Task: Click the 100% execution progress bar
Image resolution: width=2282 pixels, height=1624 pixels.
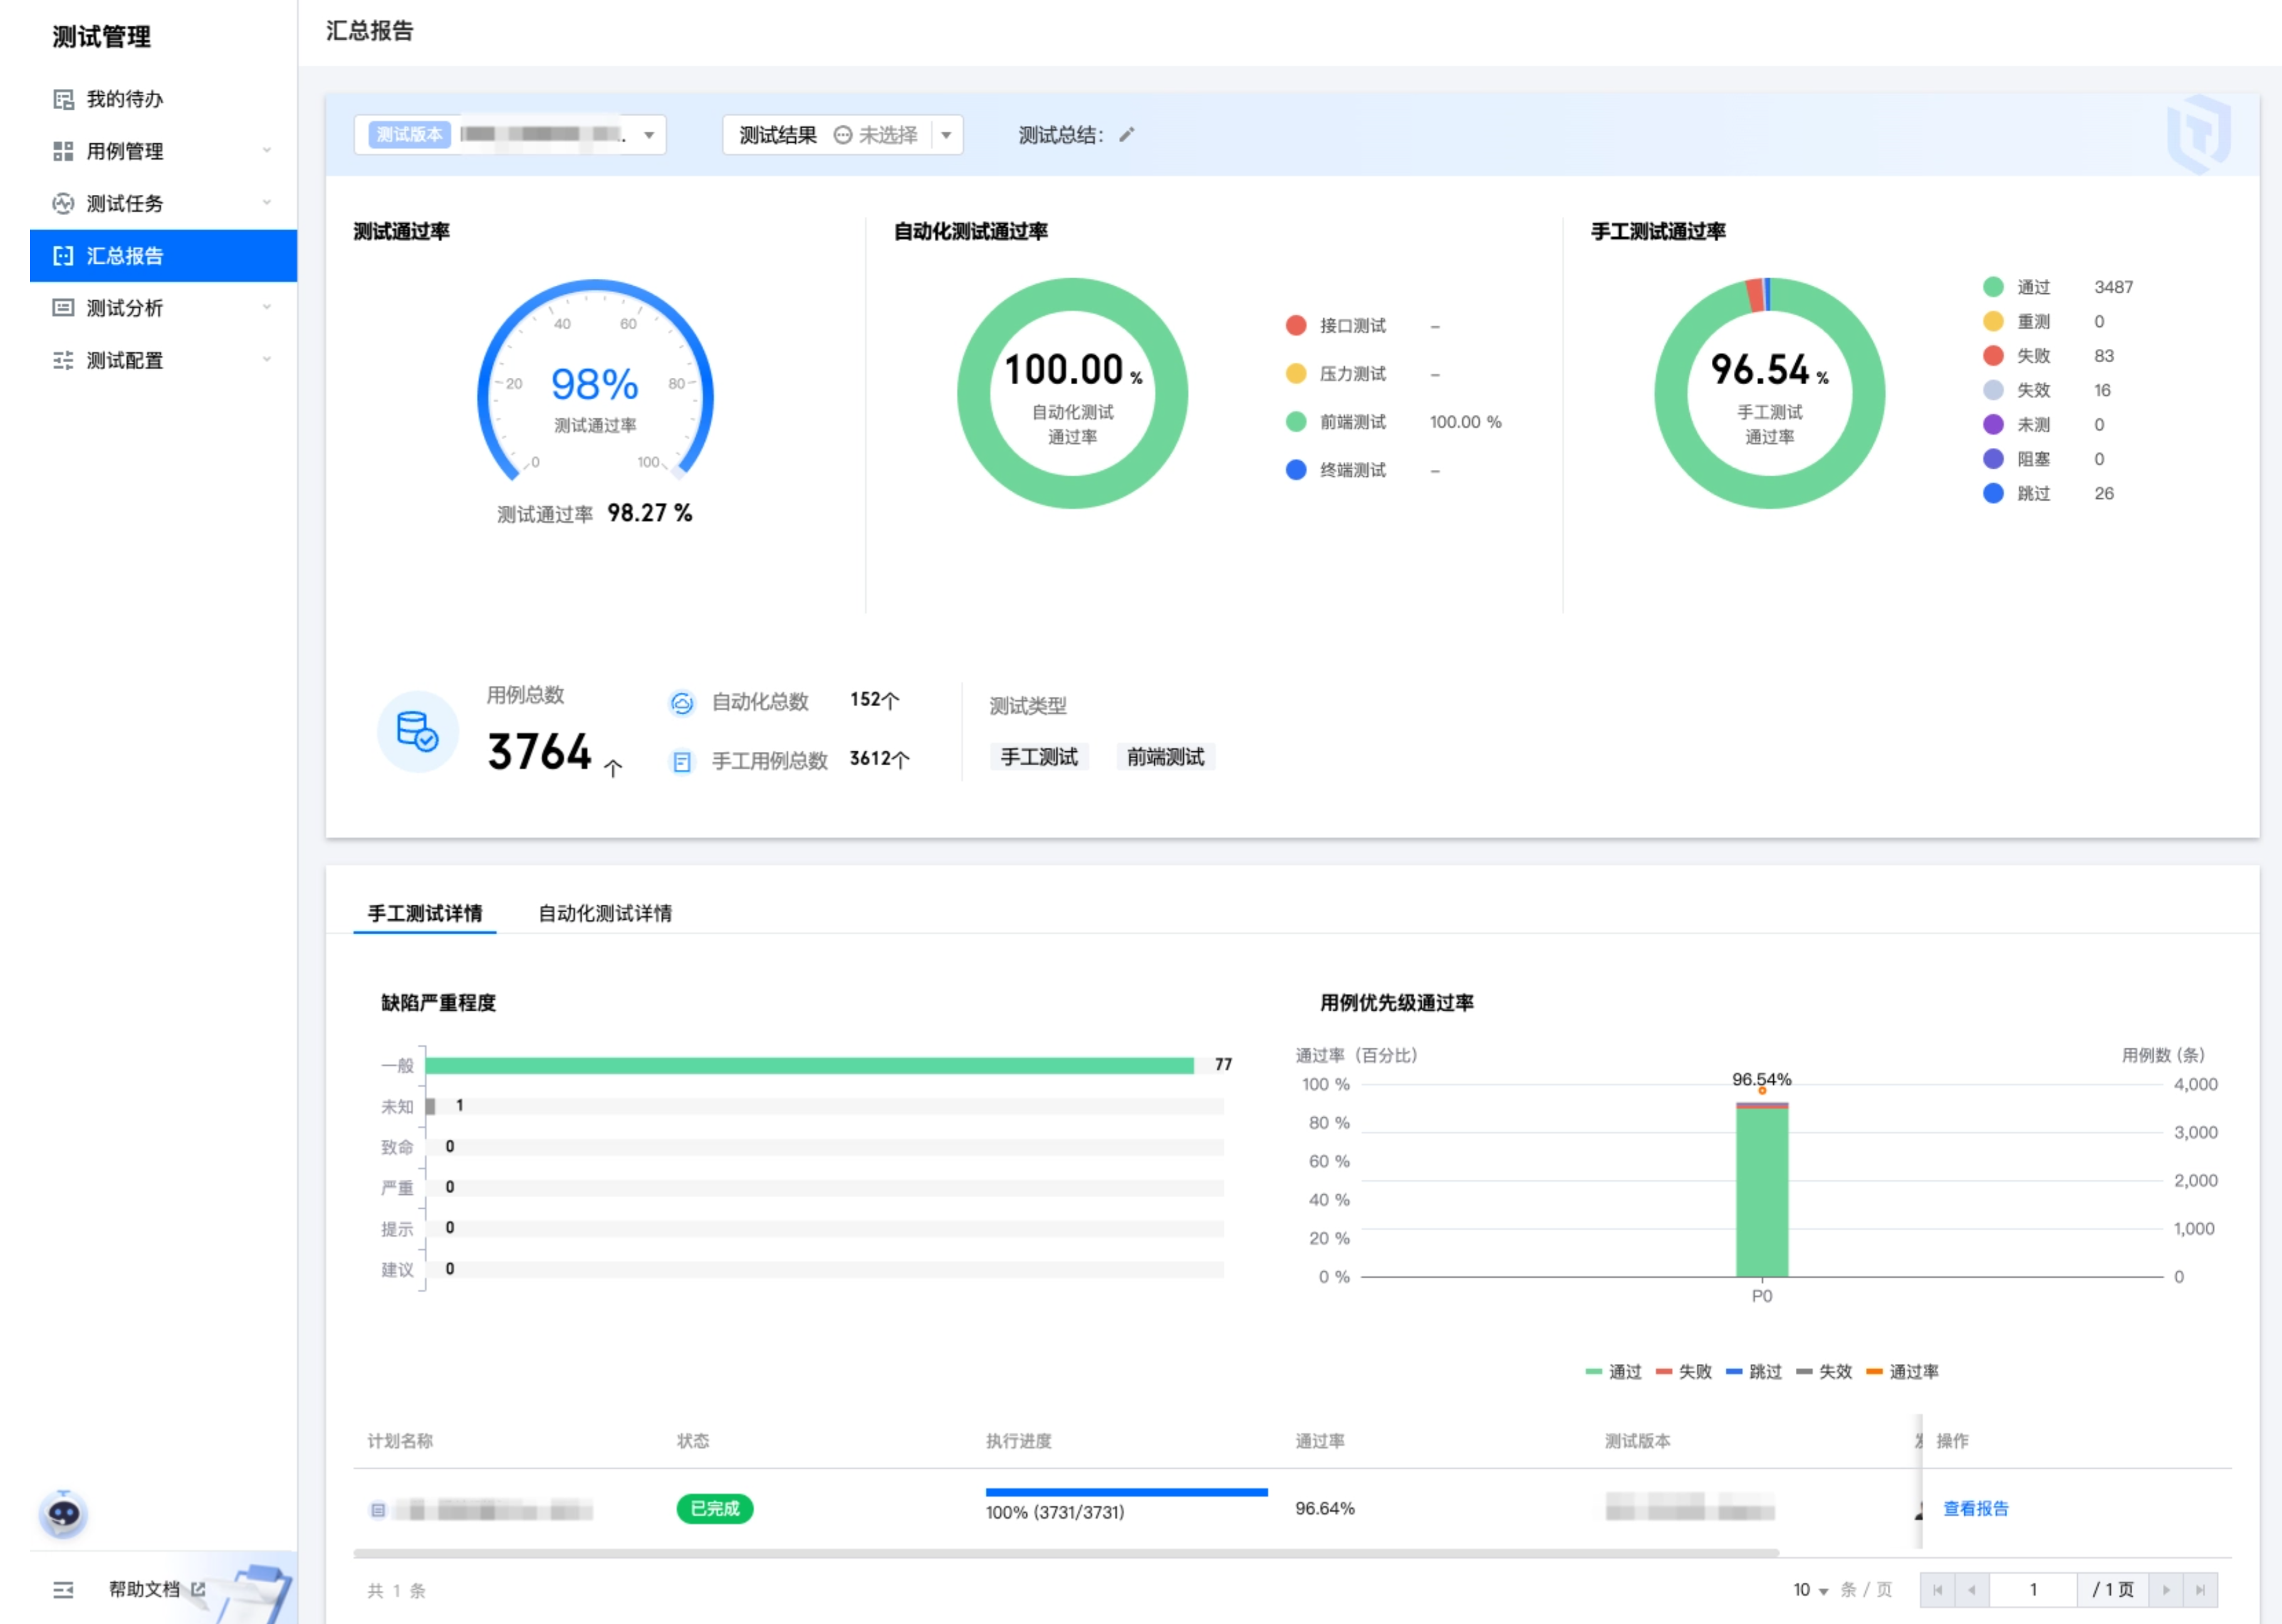Action: pyautogui.click(x=1126, y=1492)
